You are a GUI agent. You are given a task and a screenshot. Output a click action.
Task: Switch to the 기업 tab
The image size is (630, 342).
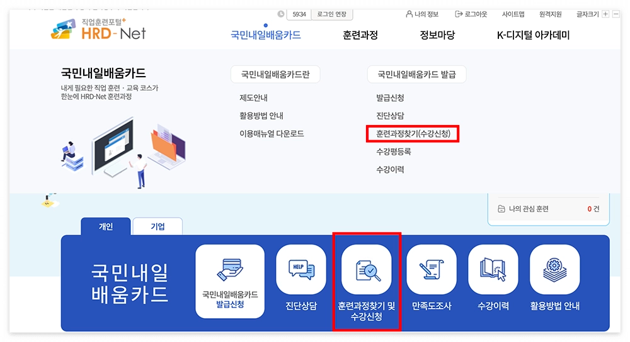click(x=157, y=226)
